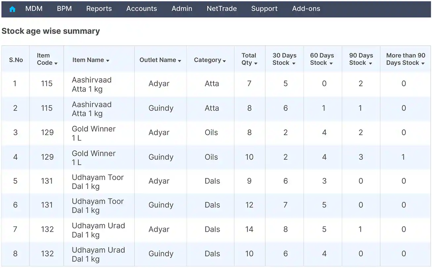Open the Outlet Name column dropdown arrow

[x=180, y=61]
